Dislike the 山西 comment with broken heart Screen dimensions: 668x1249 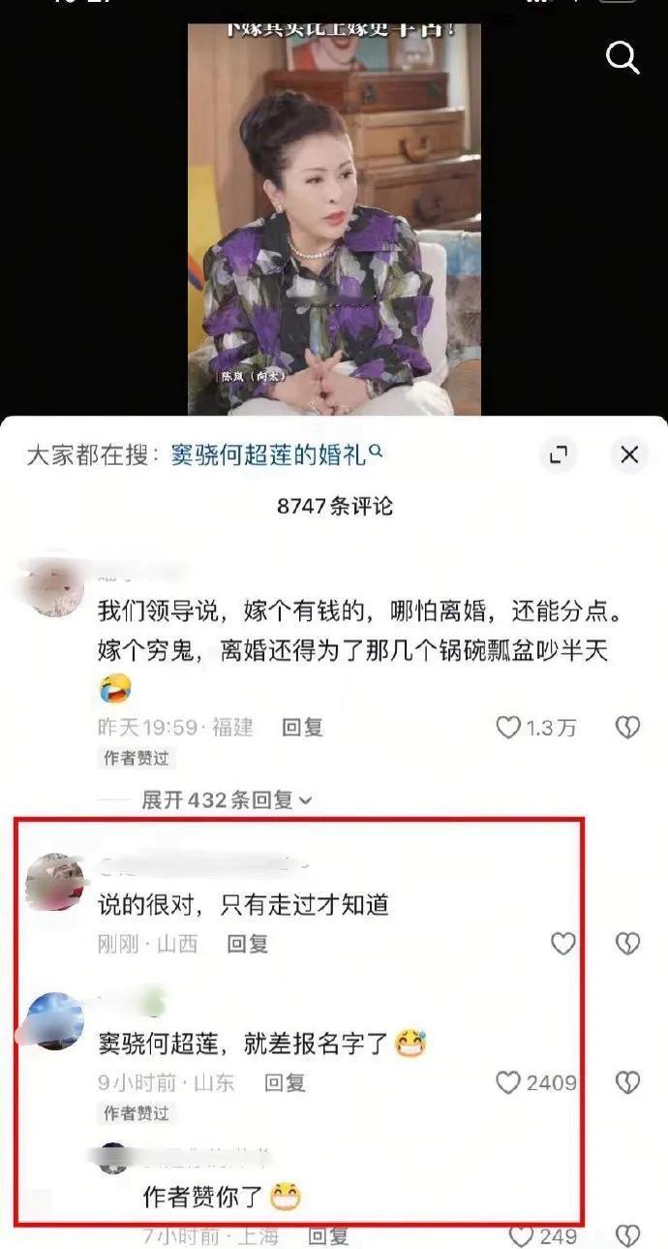click(628, 944)
